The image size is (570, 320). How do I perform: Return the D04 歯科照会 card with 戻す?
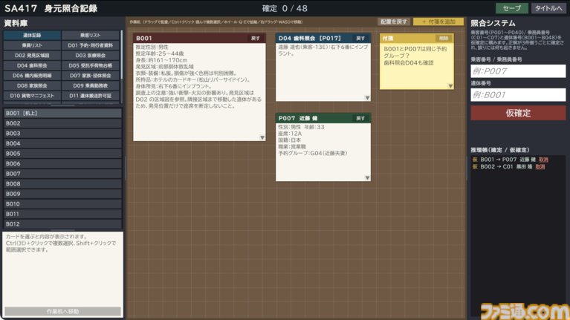(x=360, y=38)
